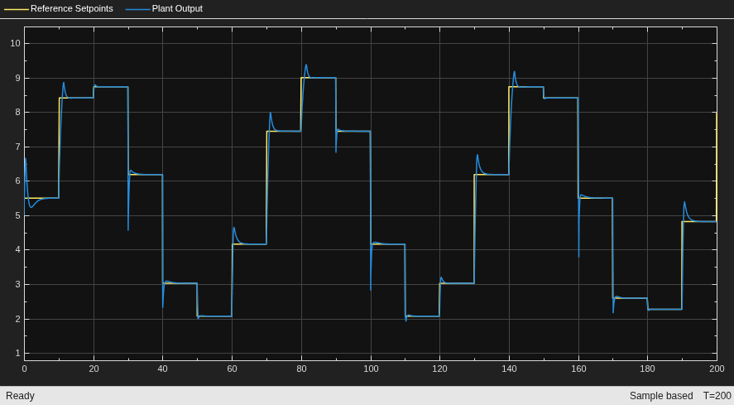
Task: Click the x-axis tick label 140
Action: coord(509,369)
